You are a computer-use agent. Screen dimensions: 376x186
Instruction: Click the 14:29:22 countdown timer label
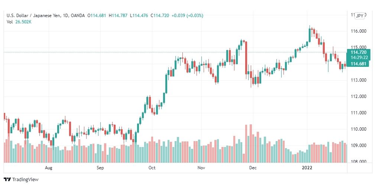358,58
